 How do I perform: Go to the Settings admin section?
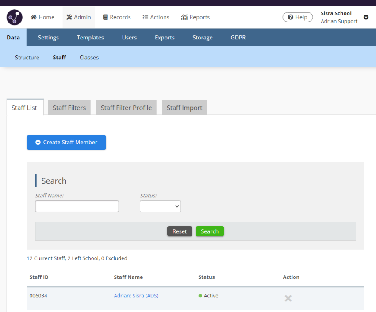click(x=48, y=38)
